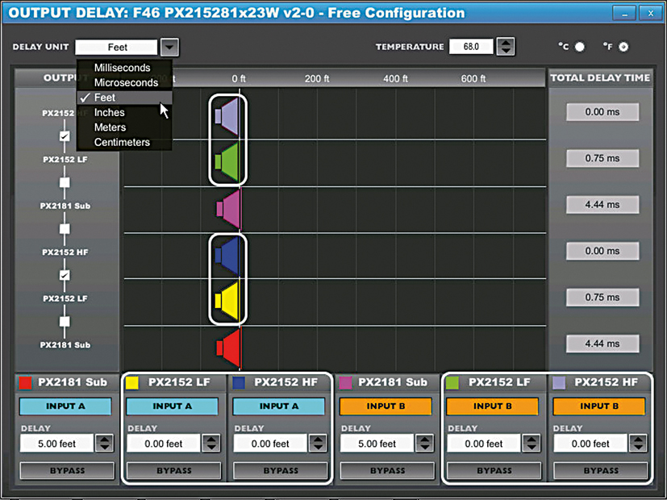The image size is (667, 500).
Task: Select the °C temperature radio button
Action: point(580,47)
